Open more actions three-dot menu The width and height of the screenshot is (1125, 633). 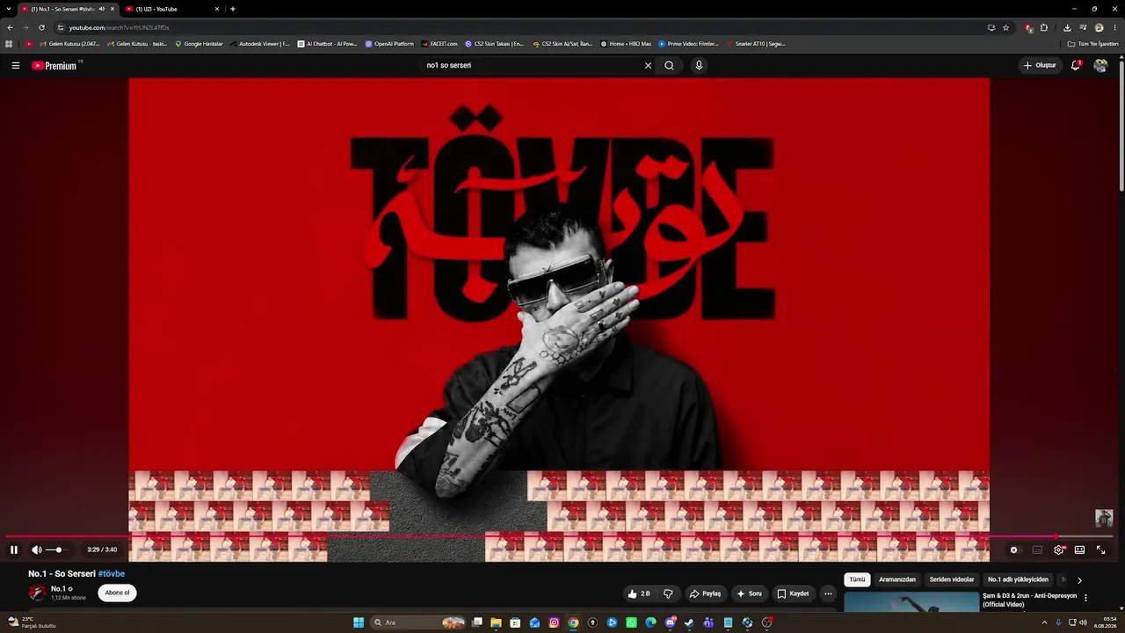pyautogui.click(x=828, y=593)
